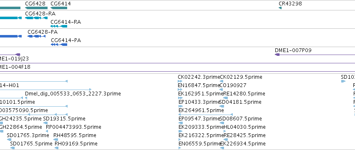Viewport: 355px width, 150px height.
Task: Select the SD04181.5prime EST marker
Action: pyautogui.click(x=222, y=106)
